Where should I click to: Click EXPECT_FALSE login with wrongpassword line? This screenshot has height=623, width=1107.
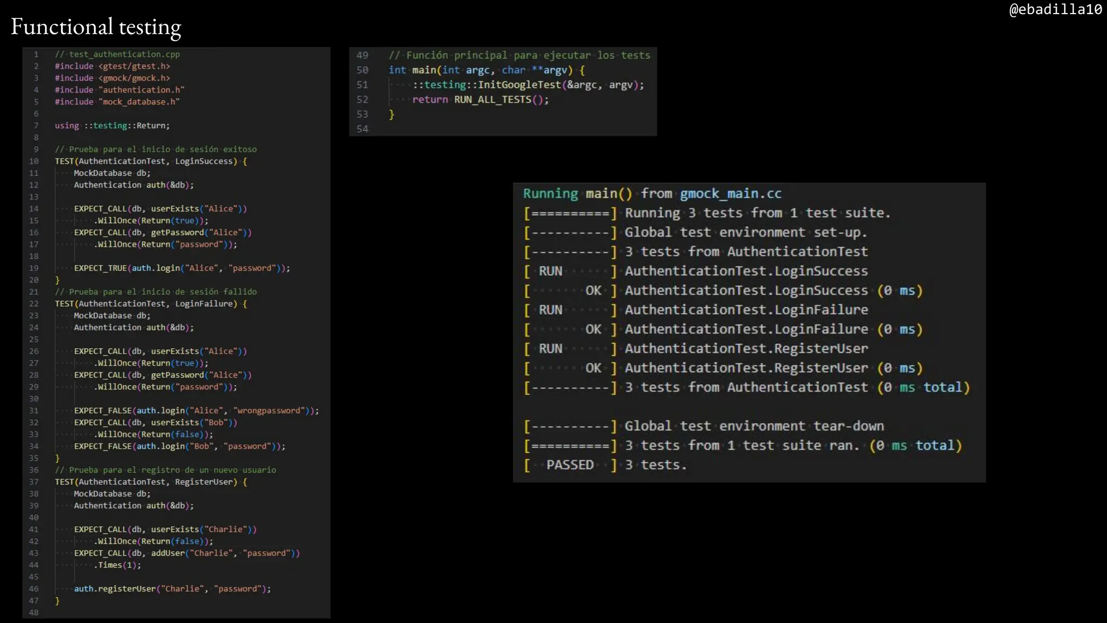196,410
